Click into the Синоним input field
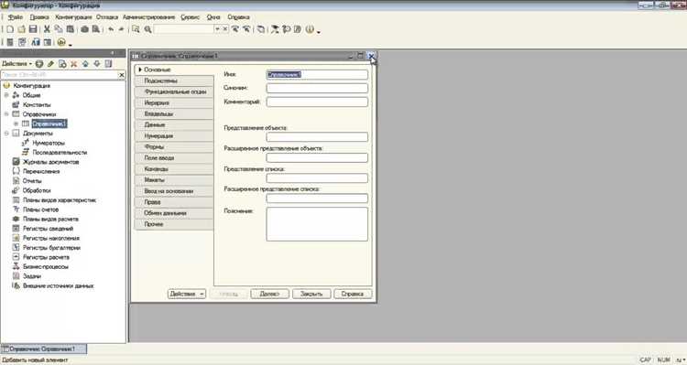This screenshot has height=365, width=687. click(317, 88)
